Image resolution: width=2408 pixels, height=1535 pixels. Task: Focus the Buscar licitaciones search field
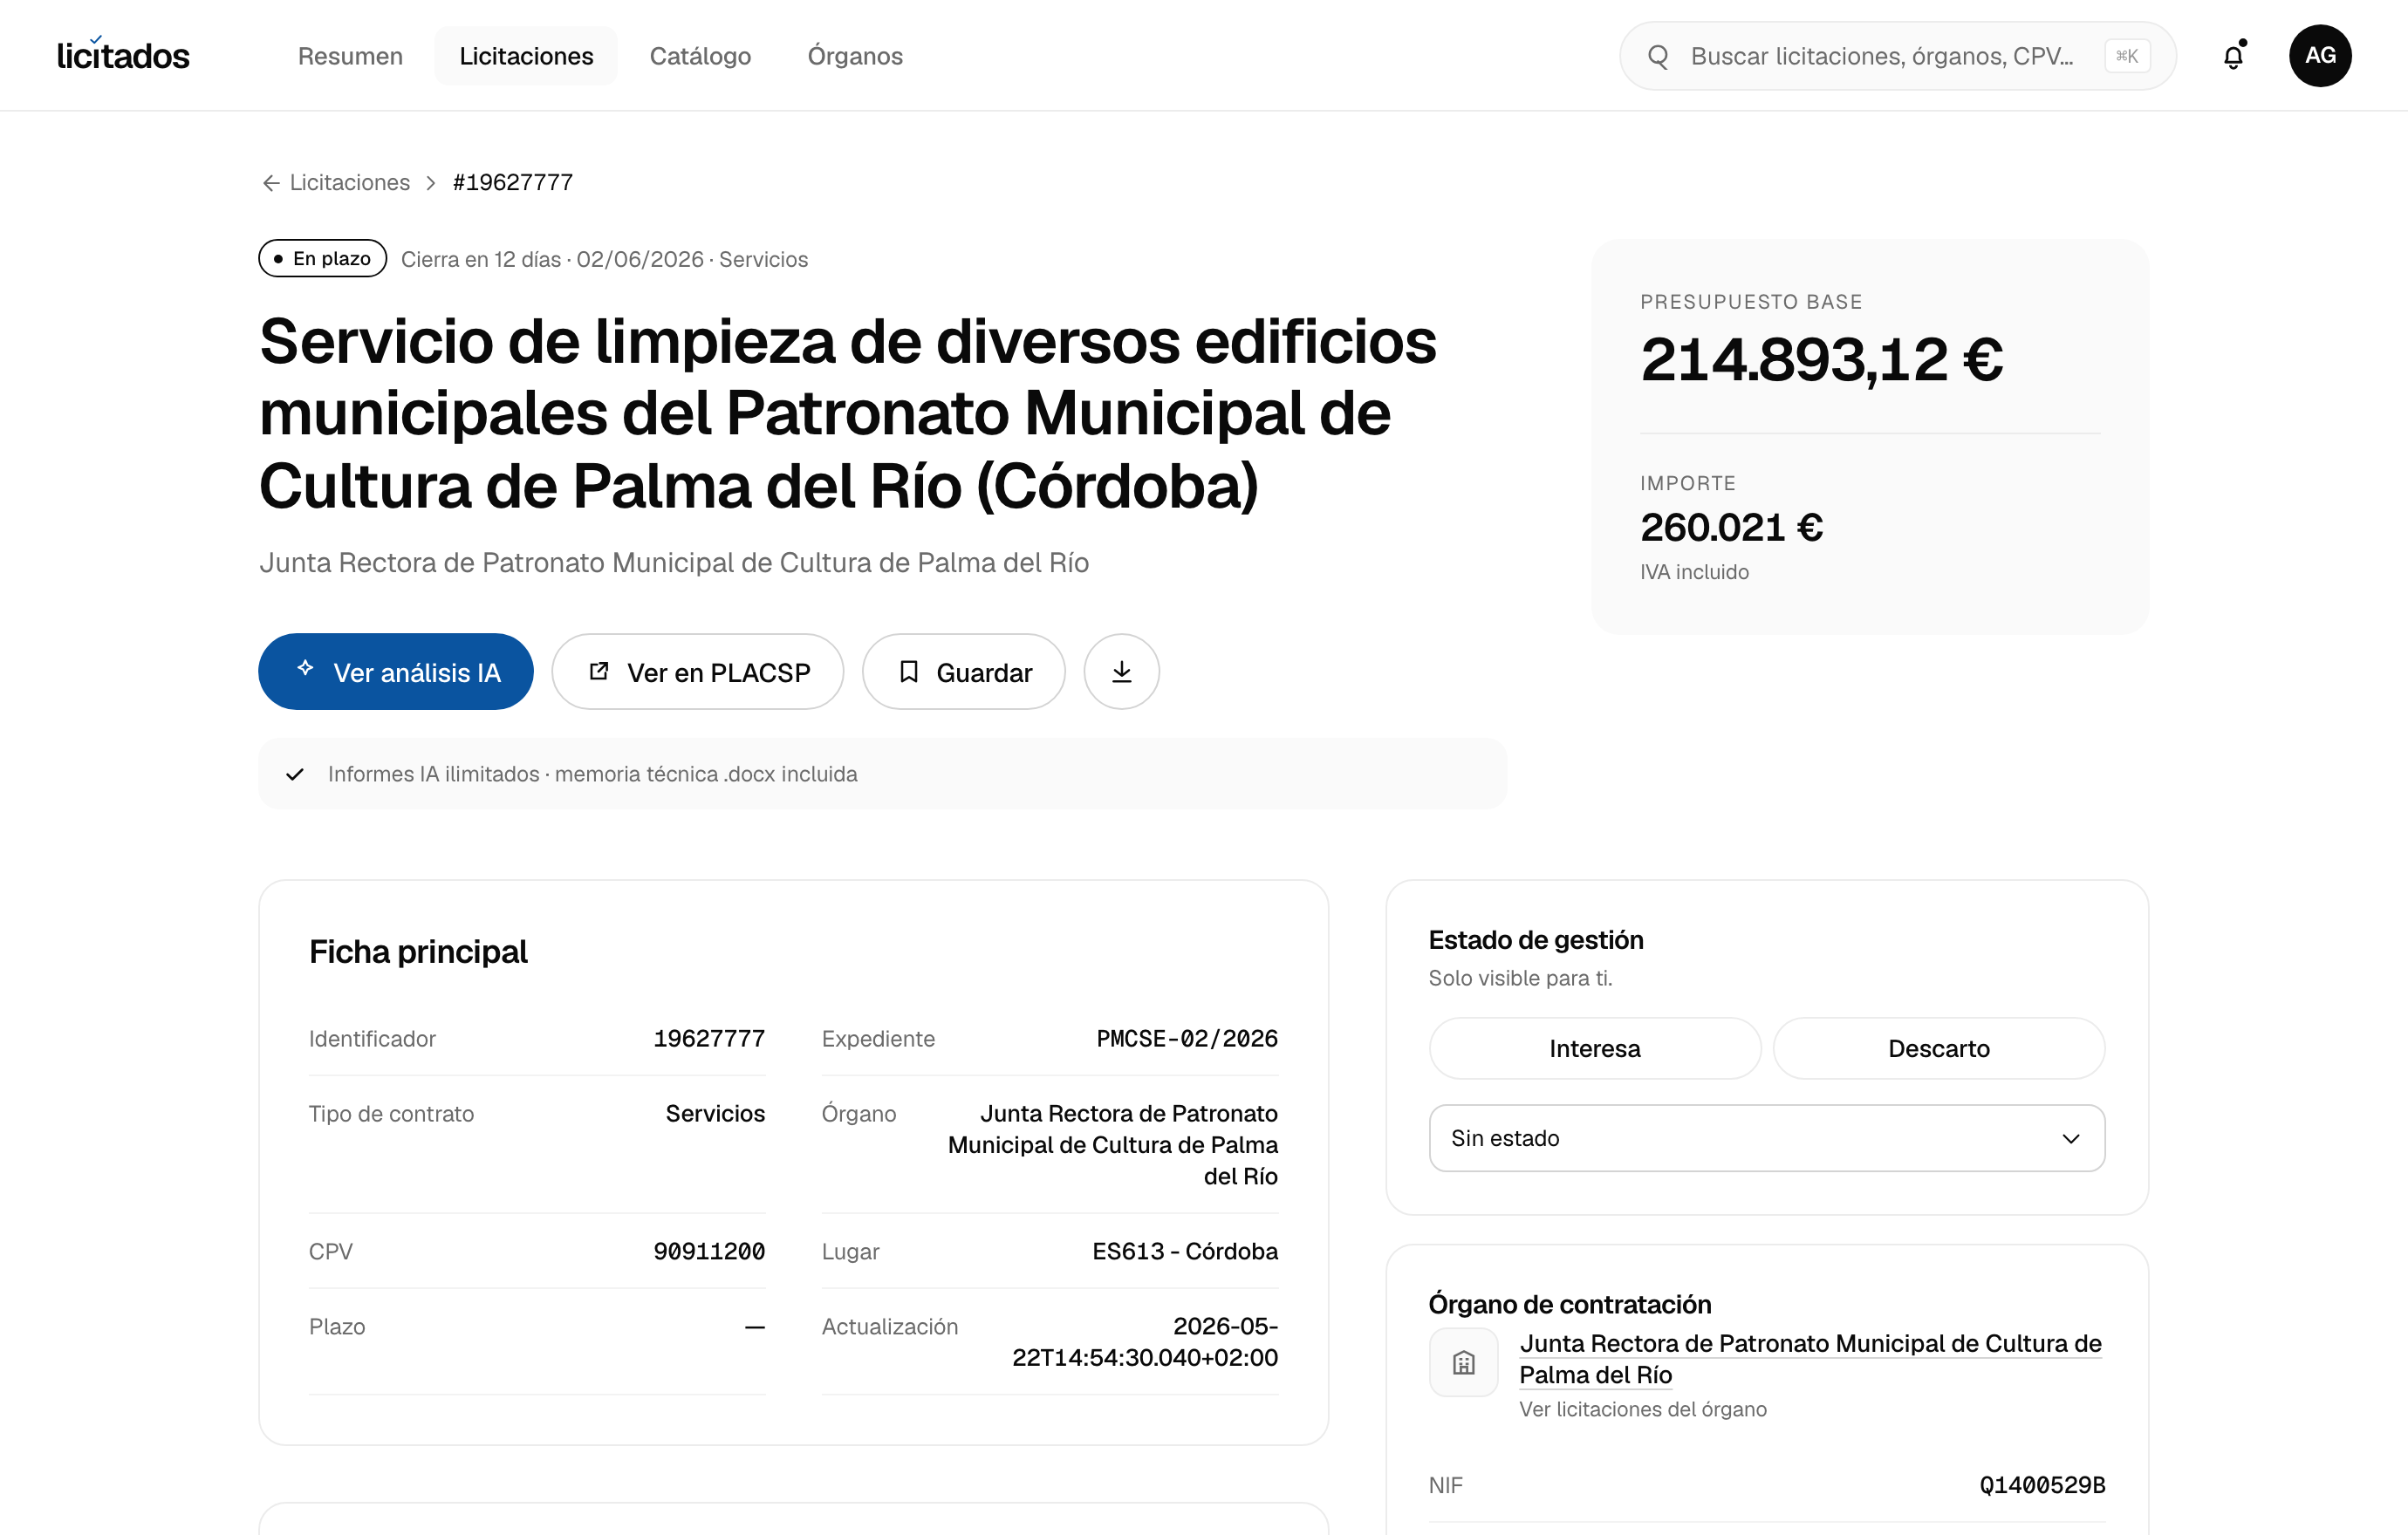(1897, 56)
